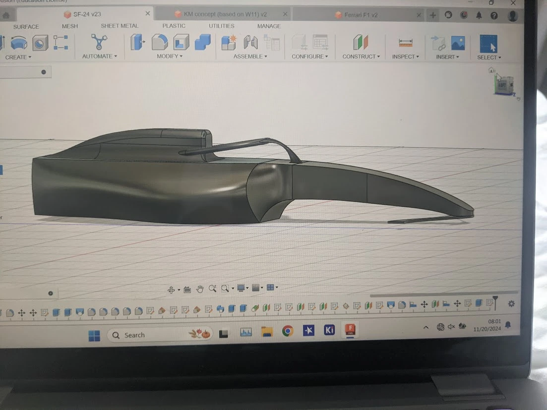Click the SELECT button in the toolbar
Image resolution: width=547 pixels, height=410 pixels.
[x=487, y=56]
